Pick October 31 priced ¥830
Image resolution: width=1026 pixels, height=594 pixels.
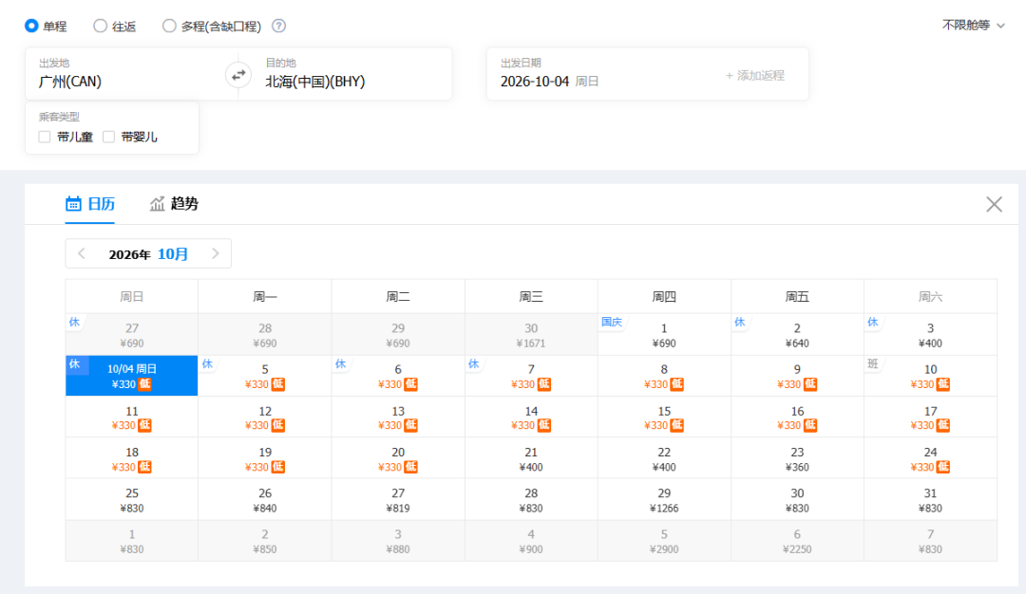[x=930, y=499]
